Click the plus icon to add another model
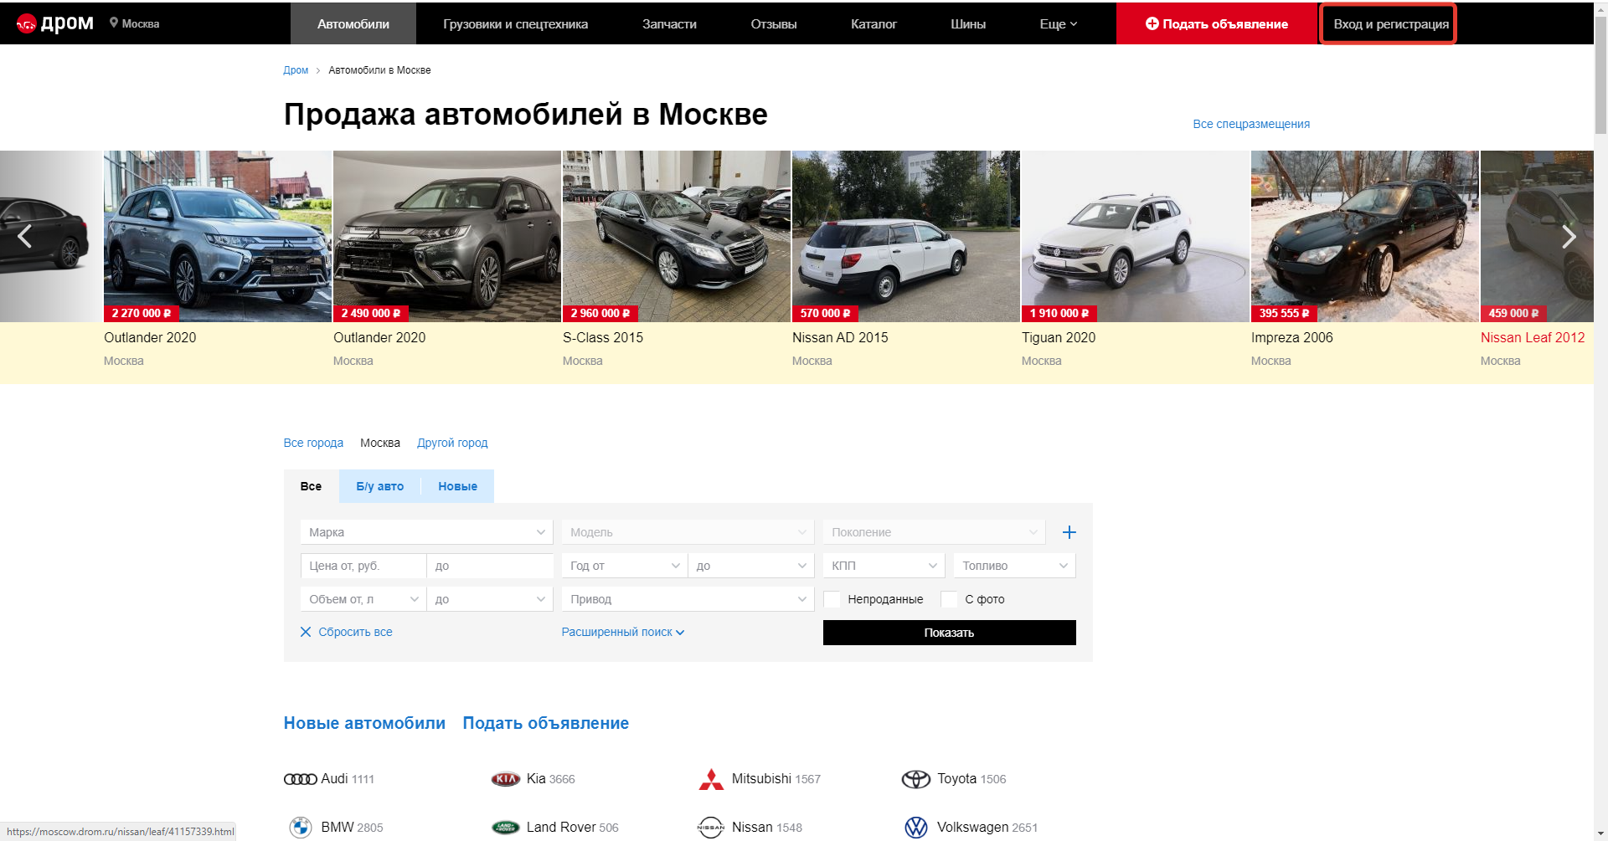1608x841 pixels. click(x=1069, y=532)
